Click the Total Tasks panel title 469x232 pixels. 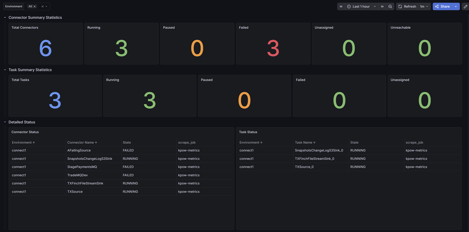click(20, 80)
